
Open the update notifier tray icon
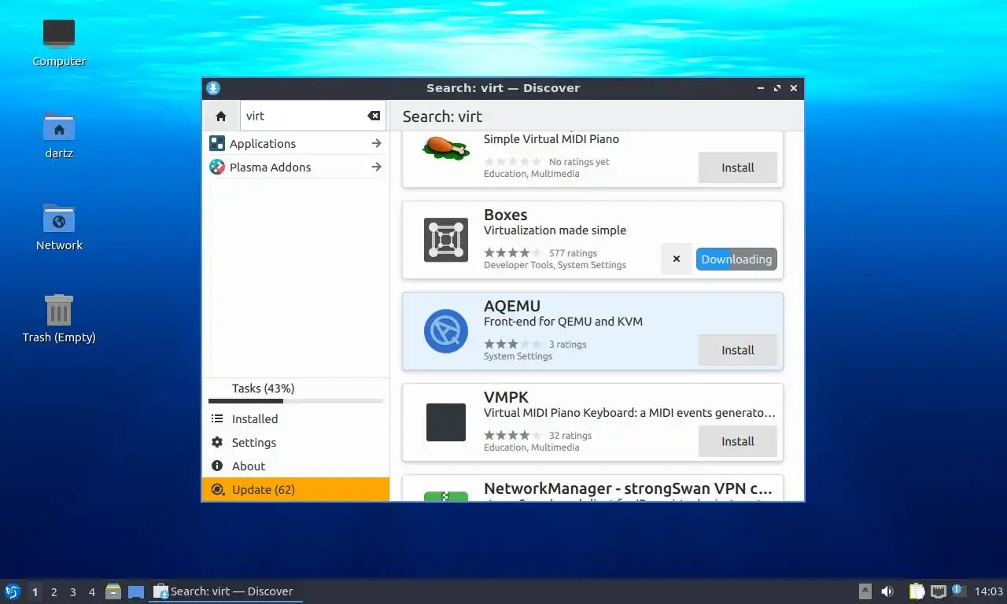pyautogui.click(x=958, y=590)
